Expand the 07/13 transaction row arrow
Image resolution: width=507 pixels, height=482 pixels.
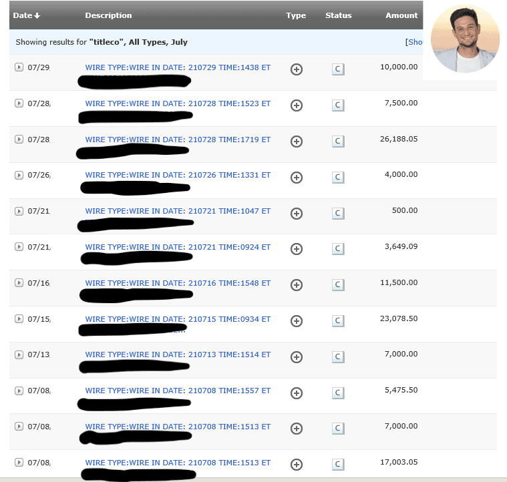pyautogui.click(x=19, y=354)
